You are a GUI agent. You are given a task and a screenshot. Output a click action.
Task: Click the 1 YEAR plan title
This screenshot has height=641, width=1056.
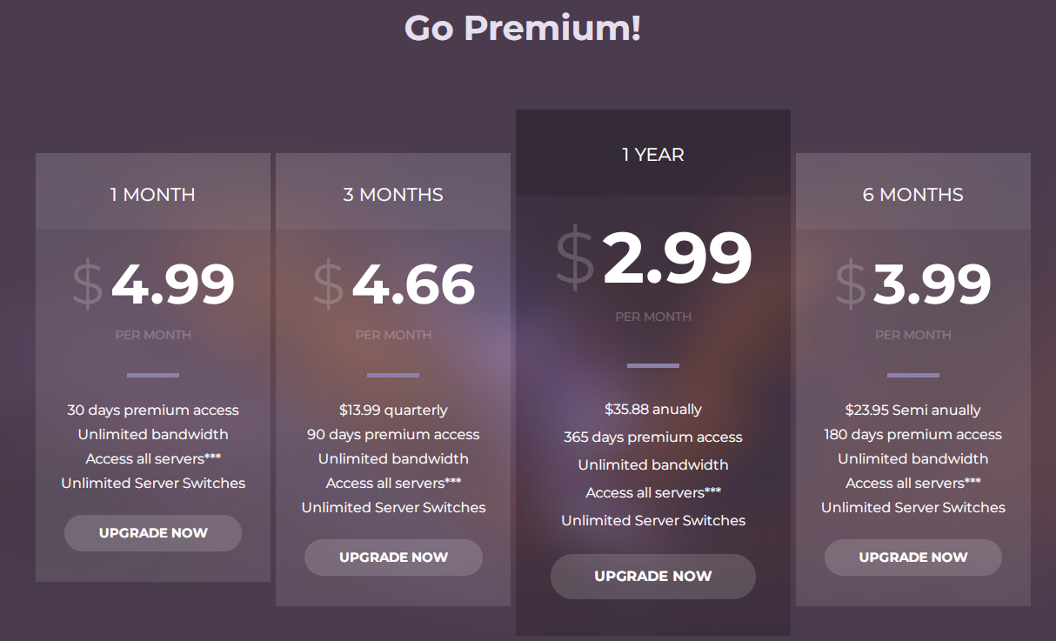pos(653,155)
